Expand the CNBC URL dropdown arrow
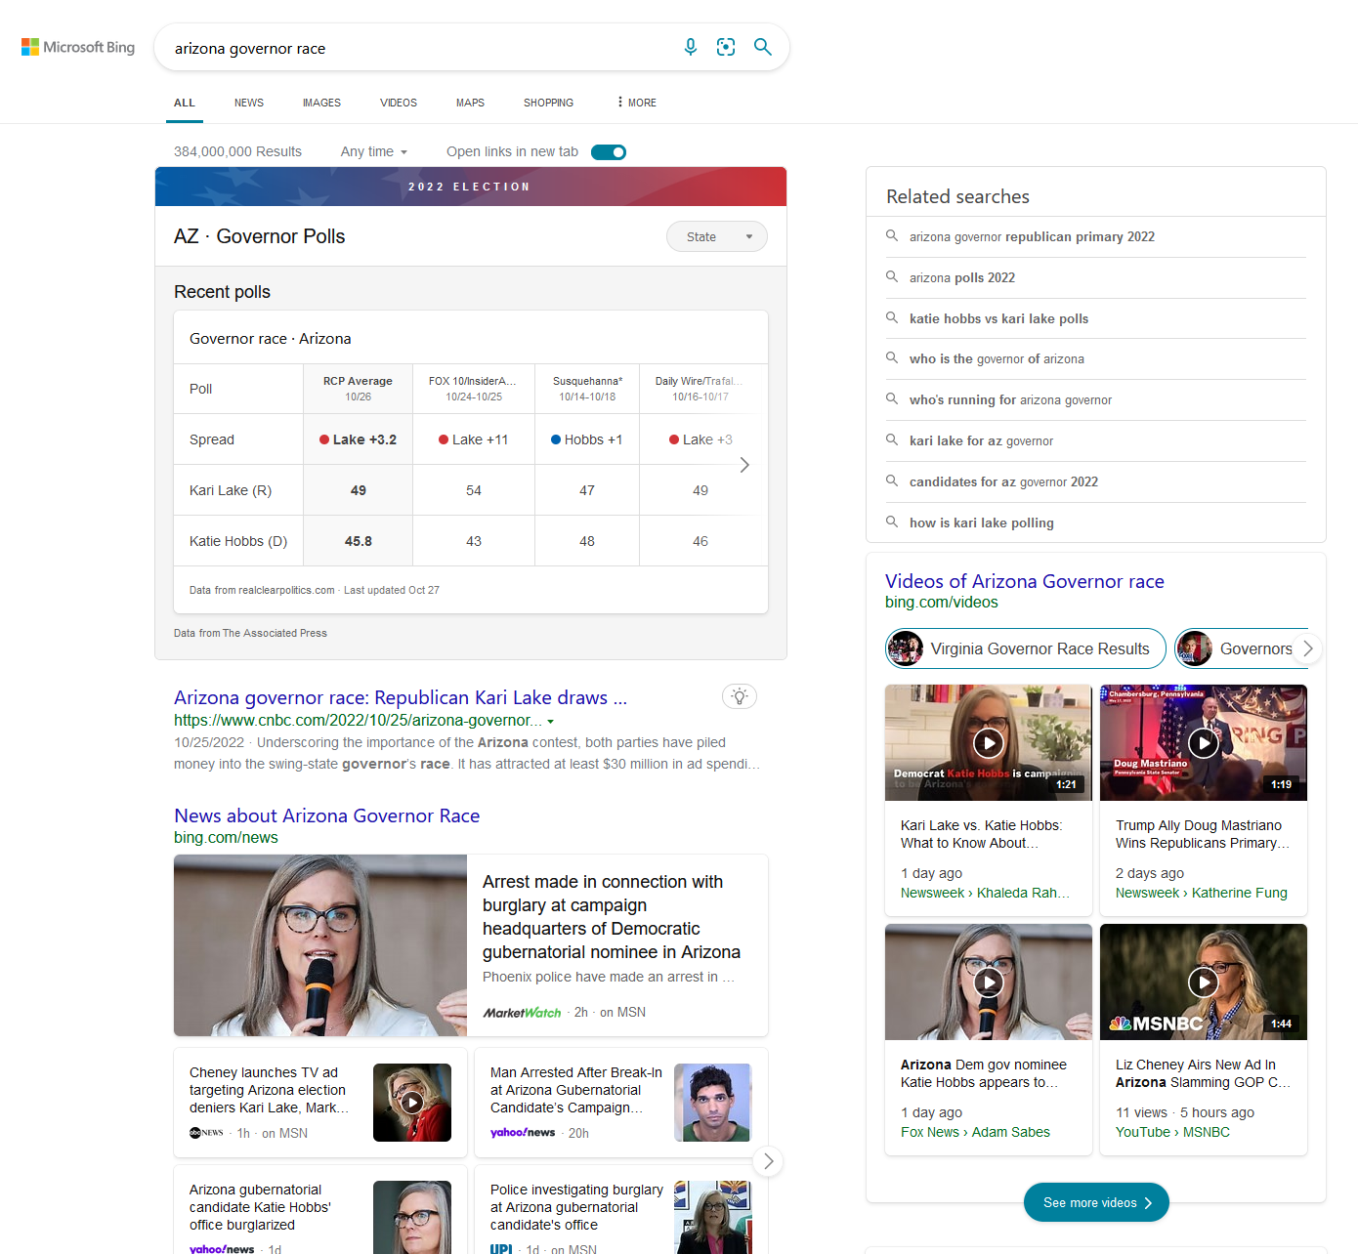The width and height of the screenshot is (1358, 1254). 551,722
